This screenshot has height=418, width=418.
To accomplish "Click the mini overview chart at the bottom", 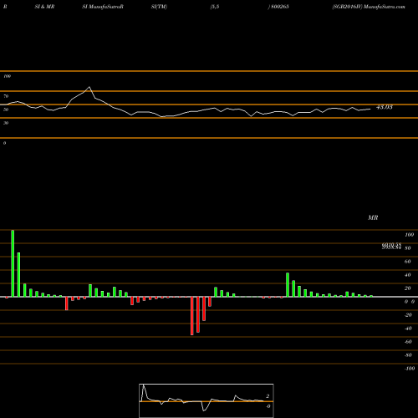I will pos(206,400).
